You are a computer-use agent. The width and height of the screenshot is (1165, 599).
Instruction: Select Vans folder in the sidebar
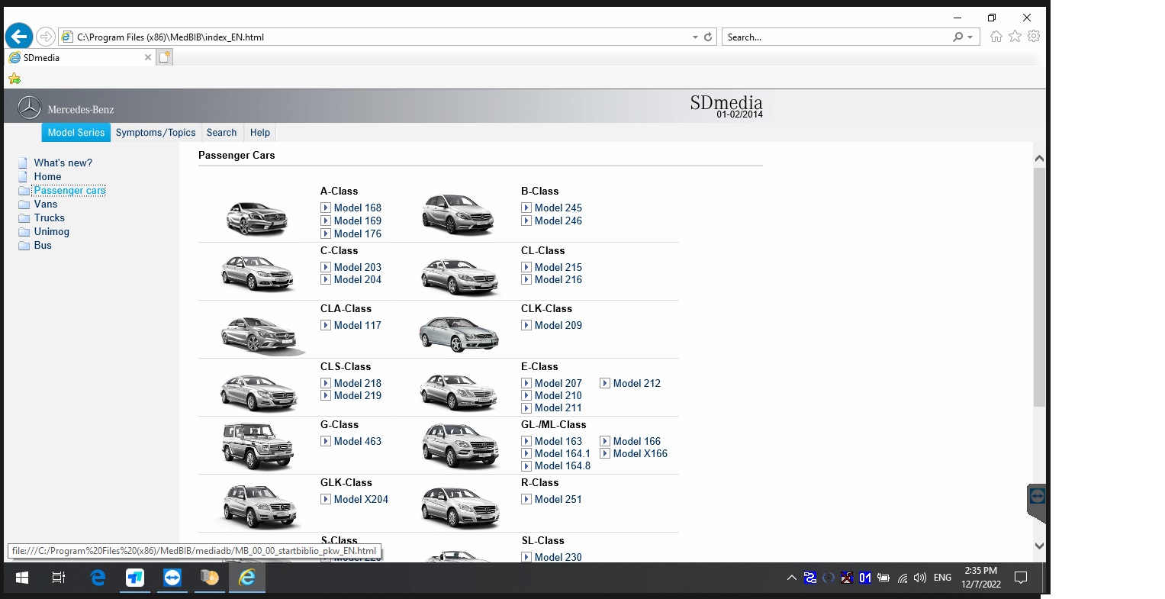click(46, 204)
